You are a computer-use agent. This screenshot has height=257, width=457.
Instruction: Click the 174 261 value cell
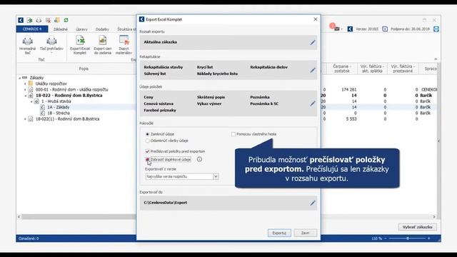click(349, 90)
